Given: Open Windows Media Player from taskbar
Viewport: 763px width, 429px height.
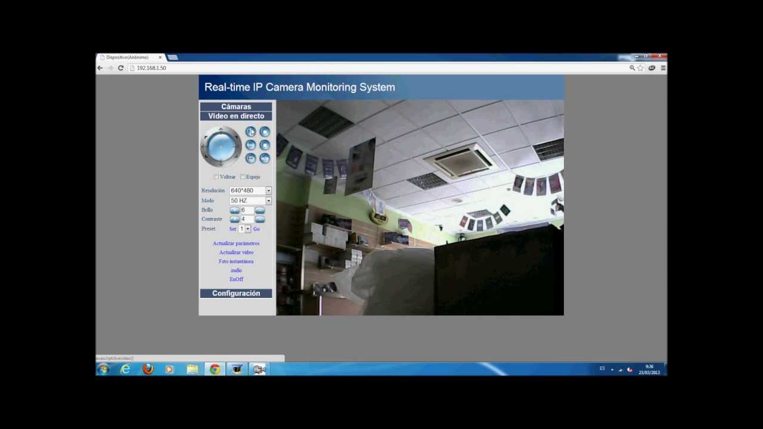Looking at the screenshot, I should pos(170,369).
